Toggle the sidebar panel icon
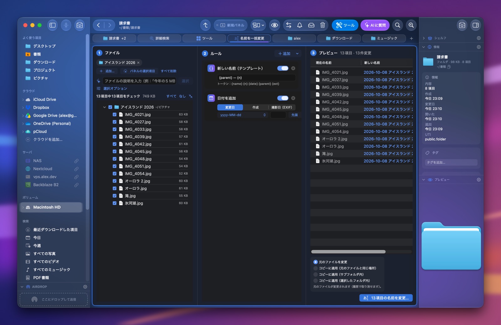 pyautogui.click(x=53, y=25)
